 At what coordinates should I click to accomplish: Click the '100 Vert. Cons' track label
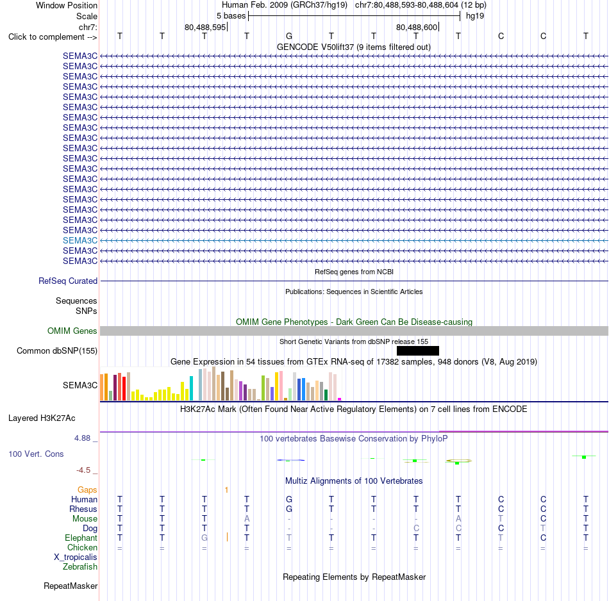point(36,454)
